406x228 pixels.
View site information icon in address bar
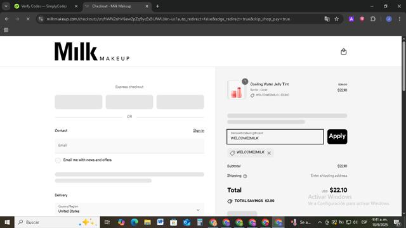point(41,19)
